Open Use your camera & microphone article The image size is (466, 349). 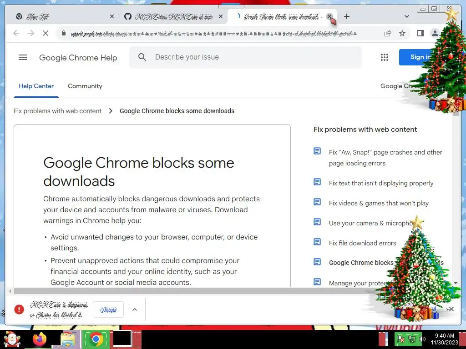pyautogui.click(x=370, y=223)
